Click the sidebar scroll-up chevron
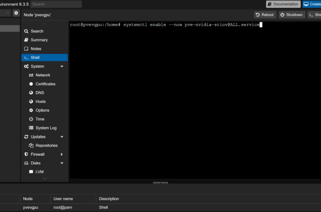Image resolution: width=321 pixels, height=212 pixels. coord(44,24)
